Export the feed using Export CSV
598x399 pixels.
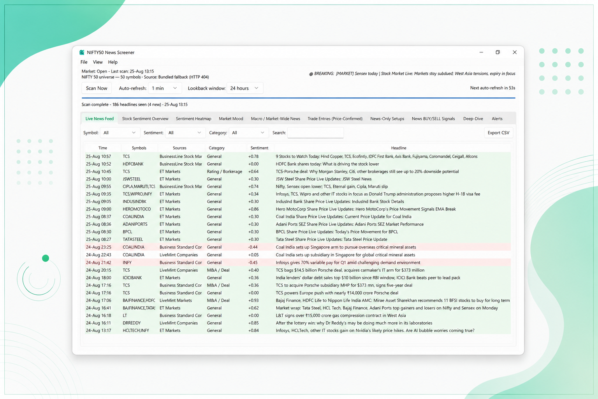pyautogui.click(x=498, y=133)
